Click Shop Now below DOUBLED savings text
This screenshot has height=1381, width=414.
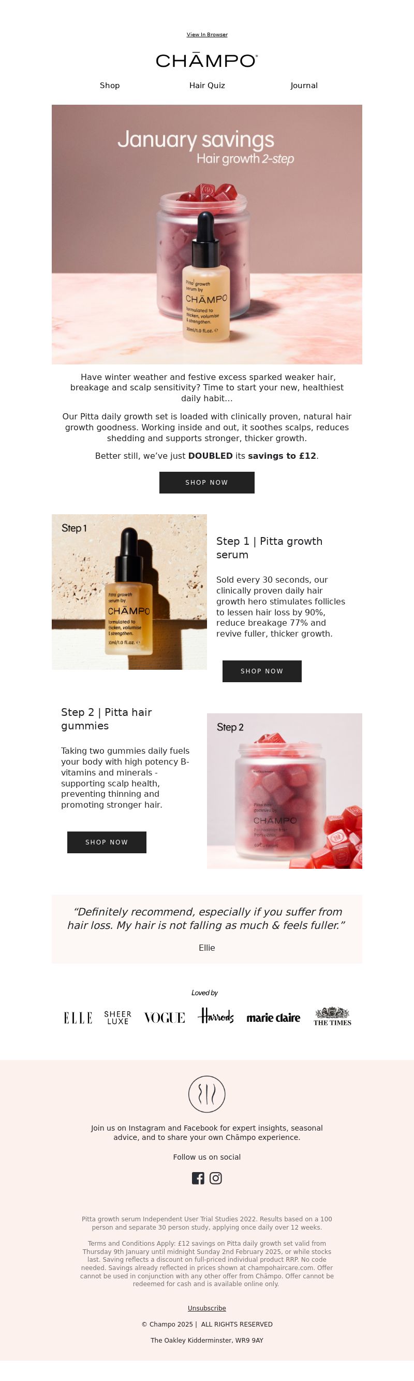(207, 483)
